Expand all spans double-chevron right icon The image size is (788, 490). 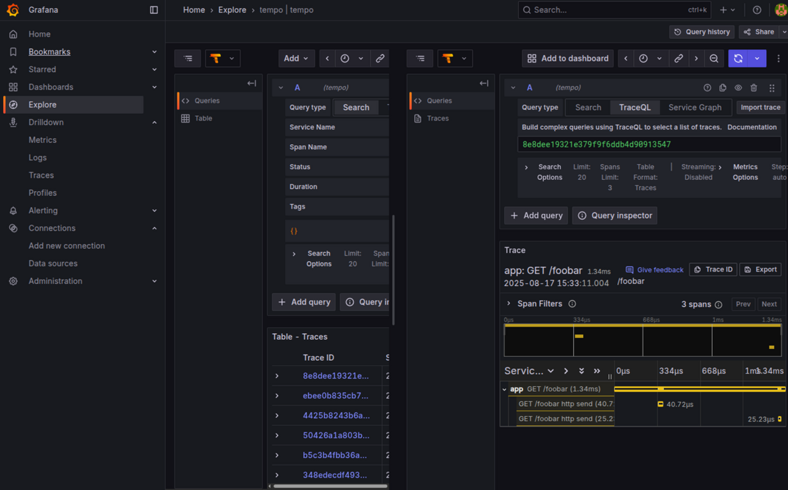pyautogui.click(x=597, y=371)
